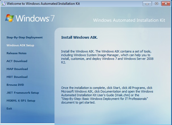Image resolution: width=172 pixels, height=125 pixels.
Task: Open the Step-By-Step Deployment guide
Action: pyautogui.click(x=25, y=38)
